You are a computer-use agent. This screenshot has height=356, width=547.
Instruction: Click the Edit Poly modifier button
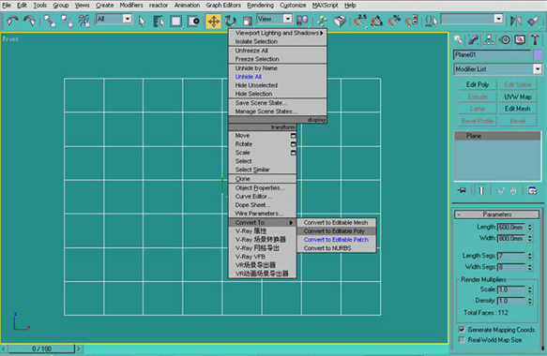pyautogui.click(x=478, y=84)
